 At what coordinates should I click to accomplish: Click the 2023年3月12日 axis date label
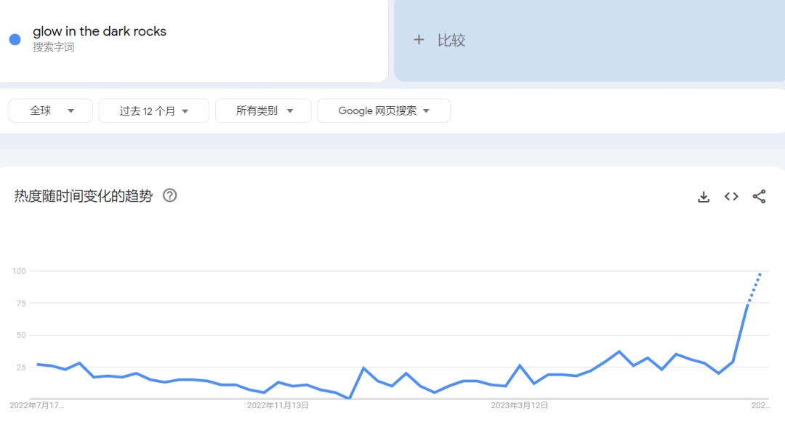519,405
